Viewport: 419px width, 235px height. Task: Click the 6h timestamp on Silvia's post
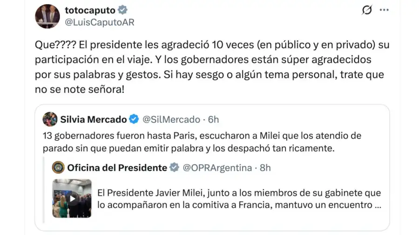(x=213, y=120)
